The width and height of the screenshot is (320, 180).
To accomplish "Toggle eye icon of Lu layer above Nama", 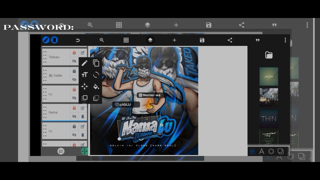I will point(74,98).
